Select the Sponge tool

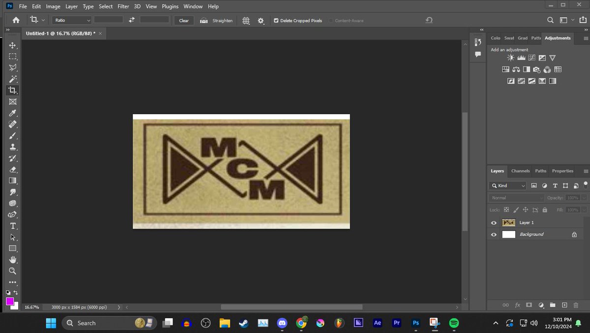13,203
